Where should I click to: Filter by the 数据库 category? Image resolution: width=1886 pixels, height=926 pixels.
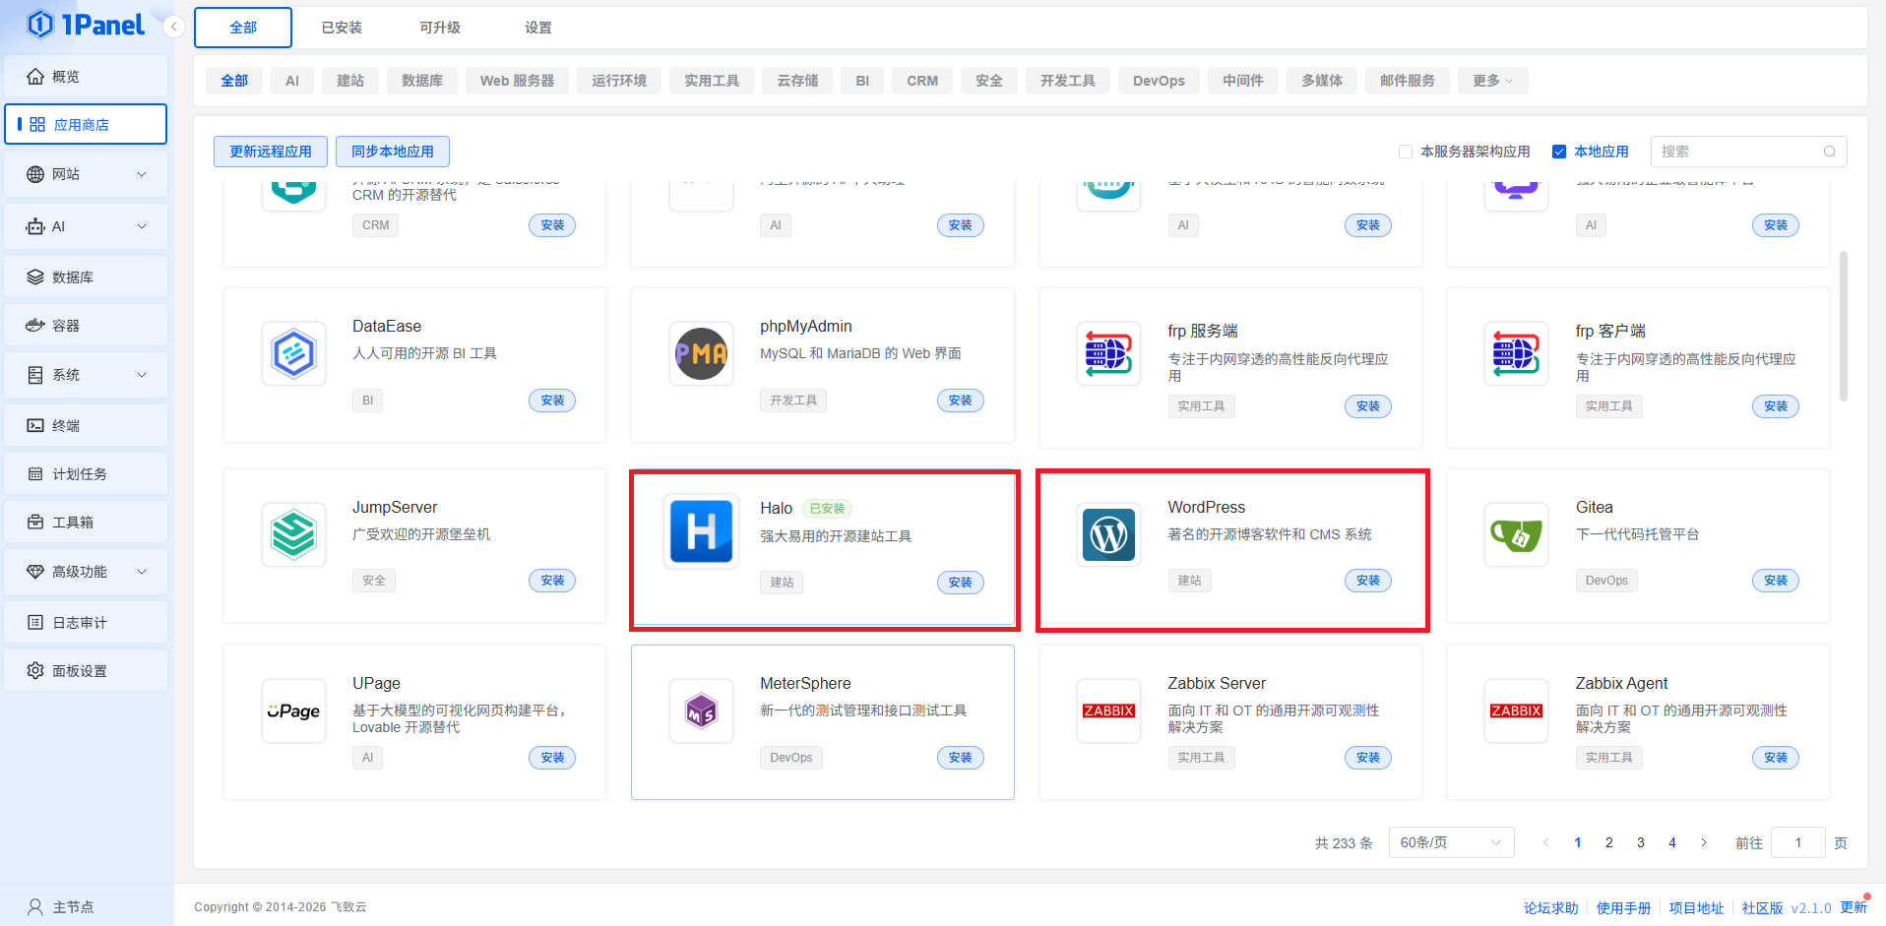pyautogui.click(x=422, y=81)
